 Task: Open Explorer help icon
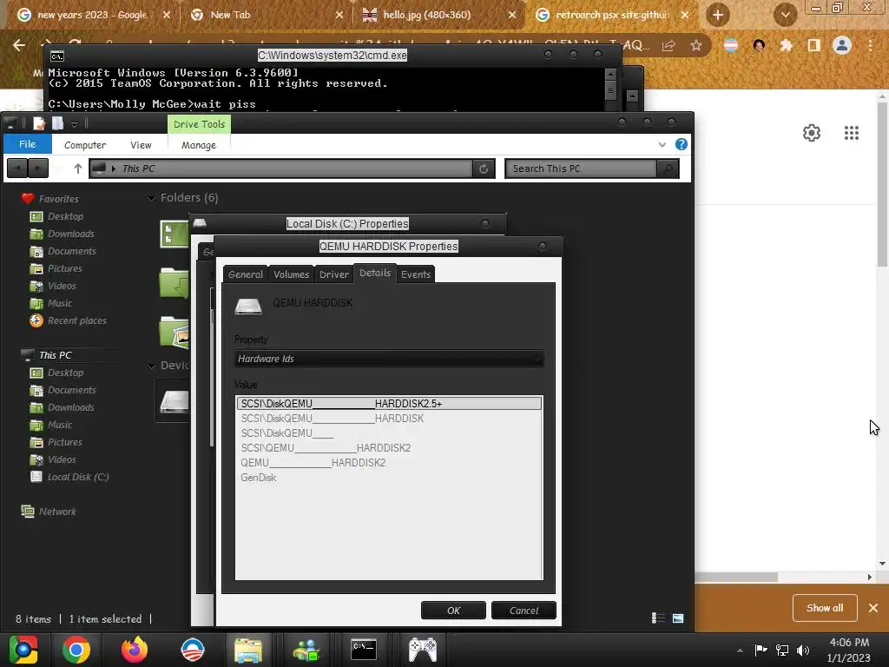point(682,144)
